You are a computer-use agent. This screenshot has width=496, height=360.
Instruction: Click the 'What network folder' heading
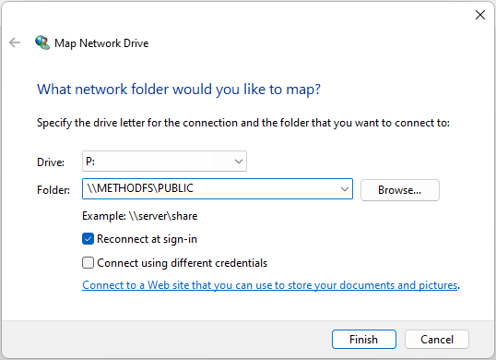point(179,90)
